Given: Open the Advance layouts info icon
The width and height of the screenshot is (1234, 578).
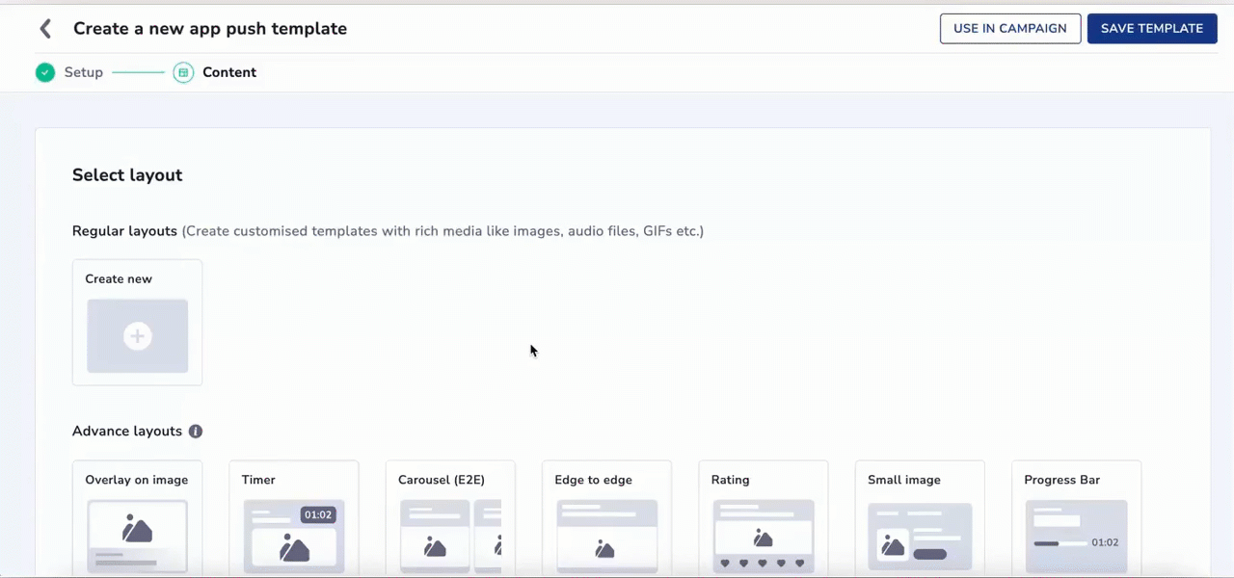Looking at the screenshot, I should coord(195,431).
